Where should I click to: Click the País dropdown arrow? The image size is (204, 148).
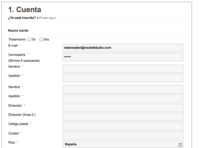click(180, 144)
